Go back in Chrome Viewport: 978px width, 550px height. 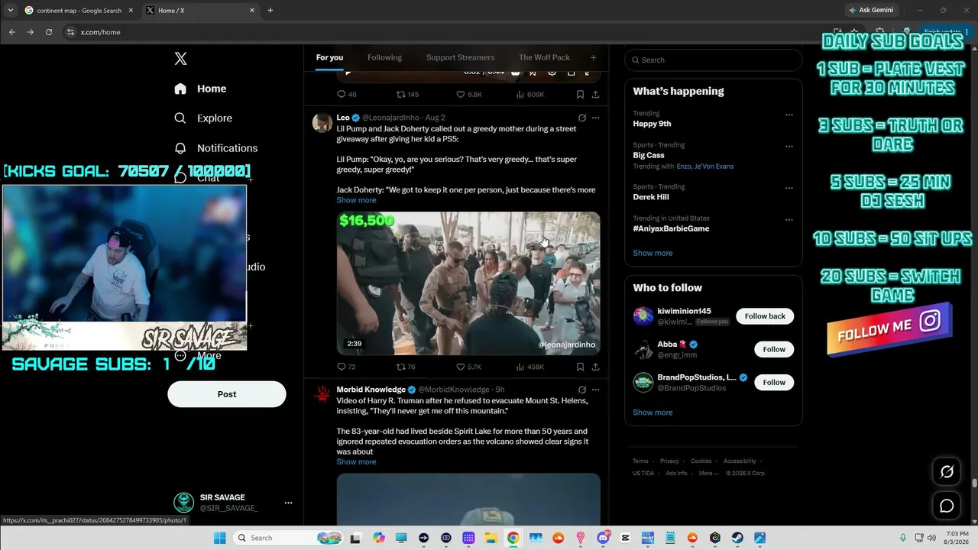(x=12, y=32)
